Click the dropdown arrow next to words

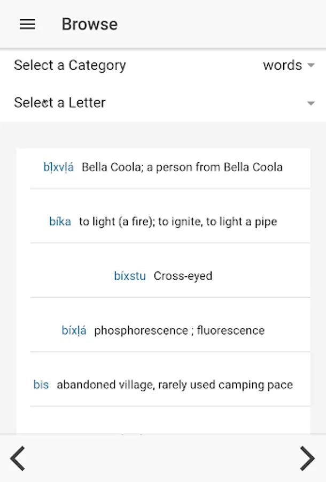(311, 66)
